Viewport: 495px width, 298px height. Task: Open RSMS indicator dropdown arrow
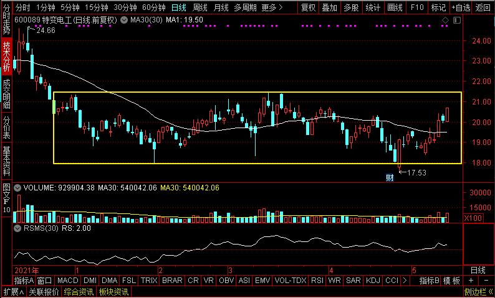coord(17,228)
